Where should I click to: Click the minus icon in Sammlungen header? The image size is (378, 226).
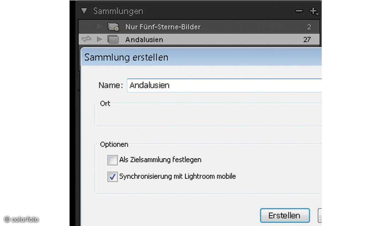pyautogui.click(x=299, y=11)
